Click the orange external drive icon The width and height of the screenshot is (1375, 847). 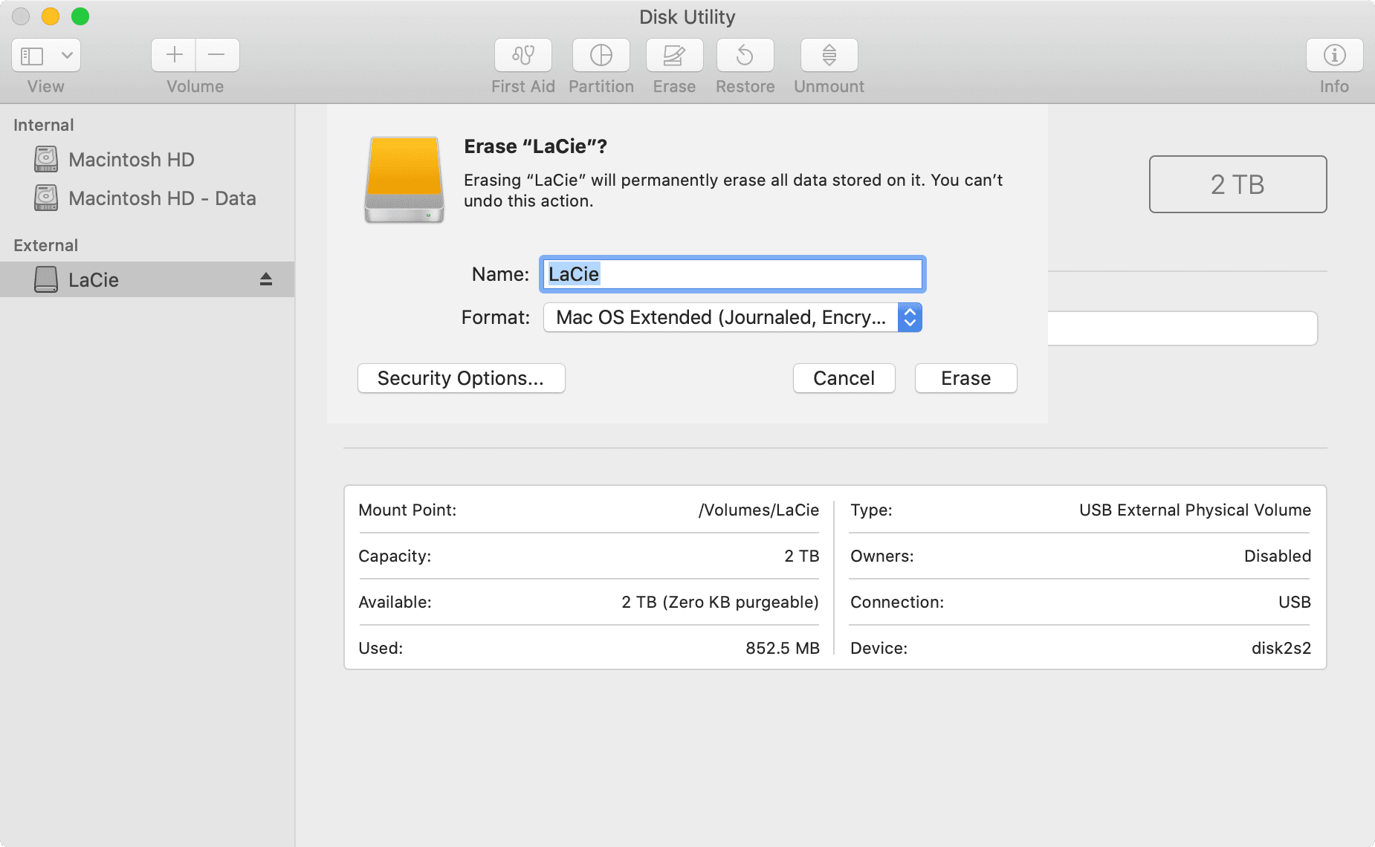coord(404,179)
